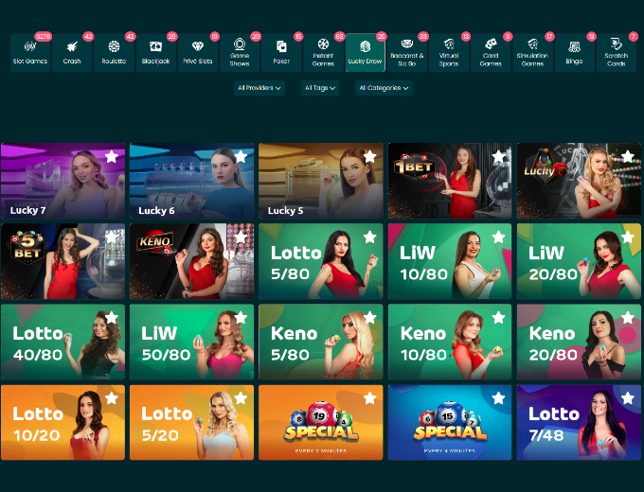Image resolution: width=644 pixels, height=492 pixels.
Task: Open the Slot Games category icon
Action: click(30, 46)
